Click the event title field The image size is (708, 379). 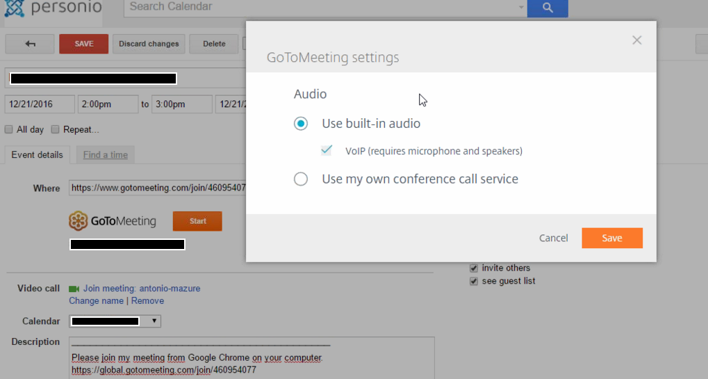pos(126,79)
